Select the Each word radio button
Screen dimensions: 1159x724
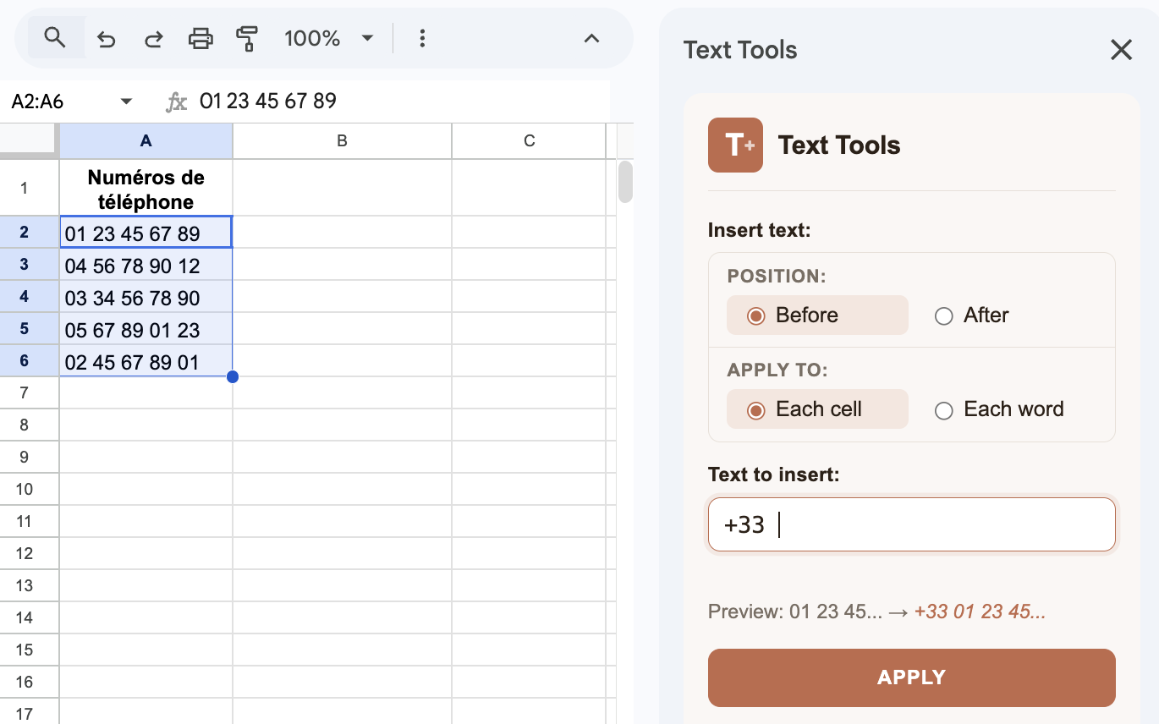click(943, 410)
